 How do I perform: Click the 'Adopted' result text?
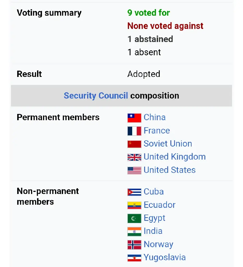click(144, 74)
